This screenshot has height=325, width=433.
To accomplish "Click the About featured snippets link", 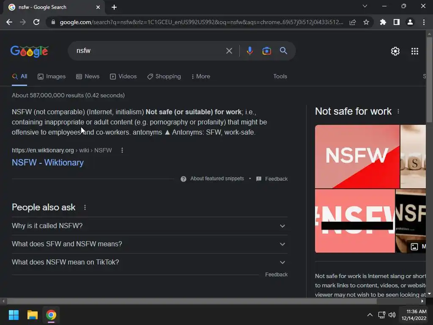I will (x=217, y=179).
